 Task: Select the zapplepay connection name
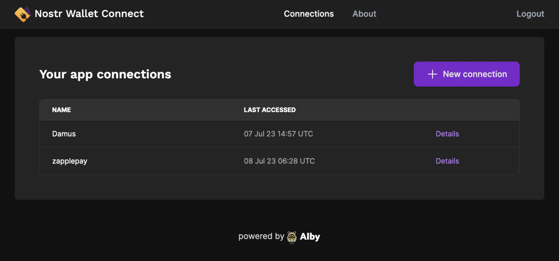click(70, 161)
